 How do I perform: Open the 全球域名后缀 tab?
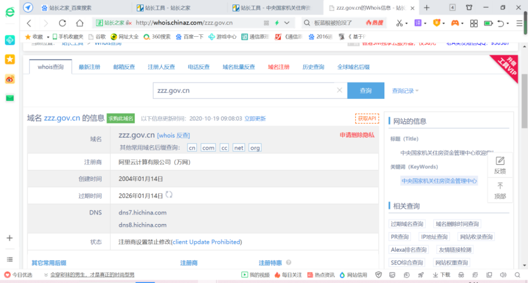[x=353, y=67]
